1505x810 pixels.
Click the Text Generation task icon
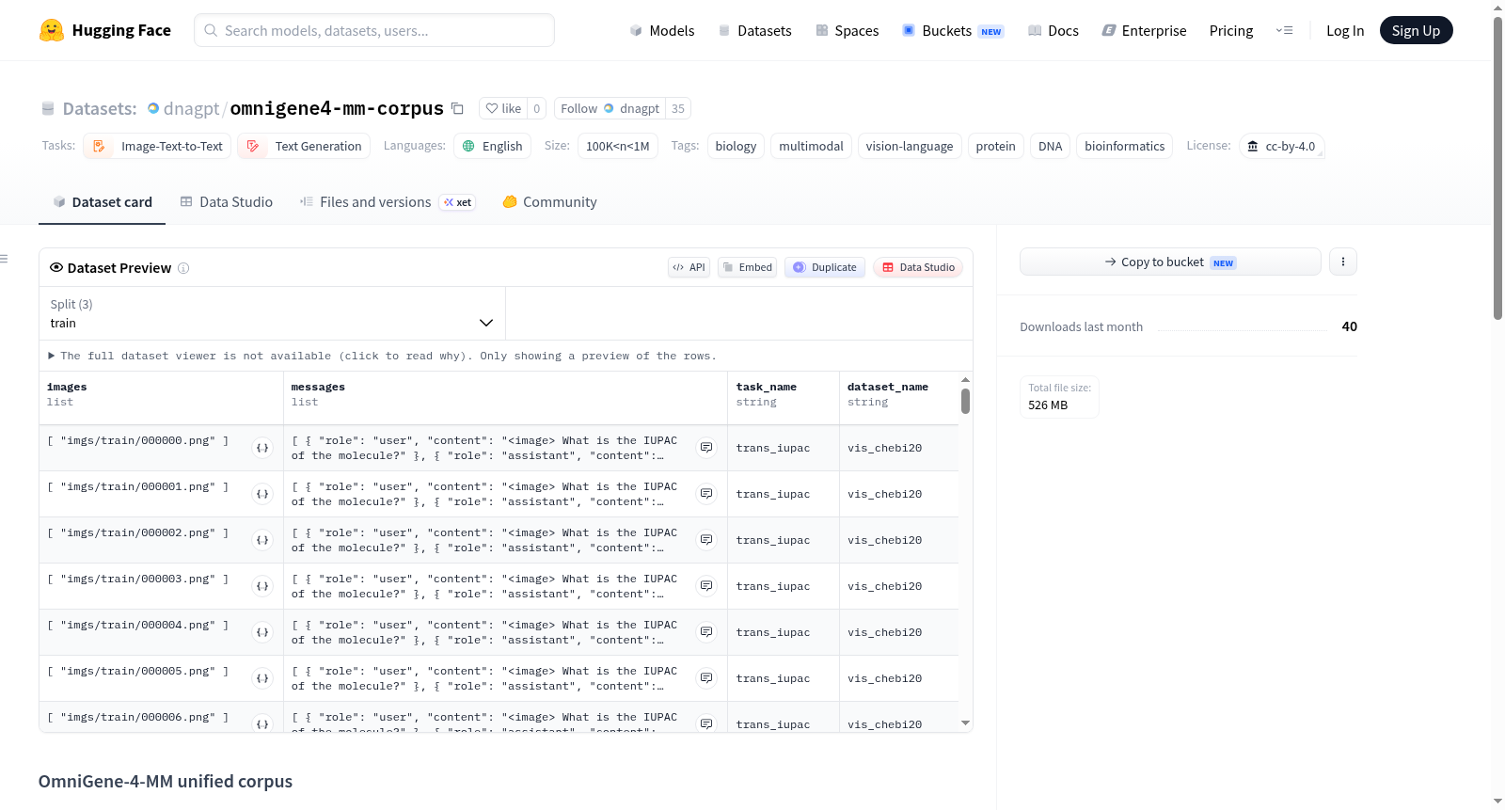tap(253, 146)
